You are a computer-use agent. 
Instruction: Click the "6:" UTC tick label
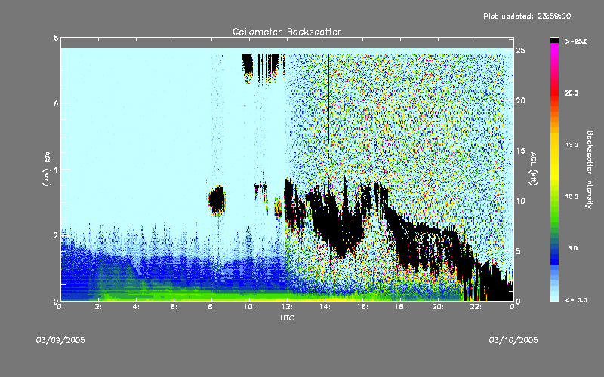click(174, 307)
